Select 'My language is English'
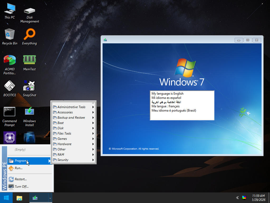 (167, 93)
